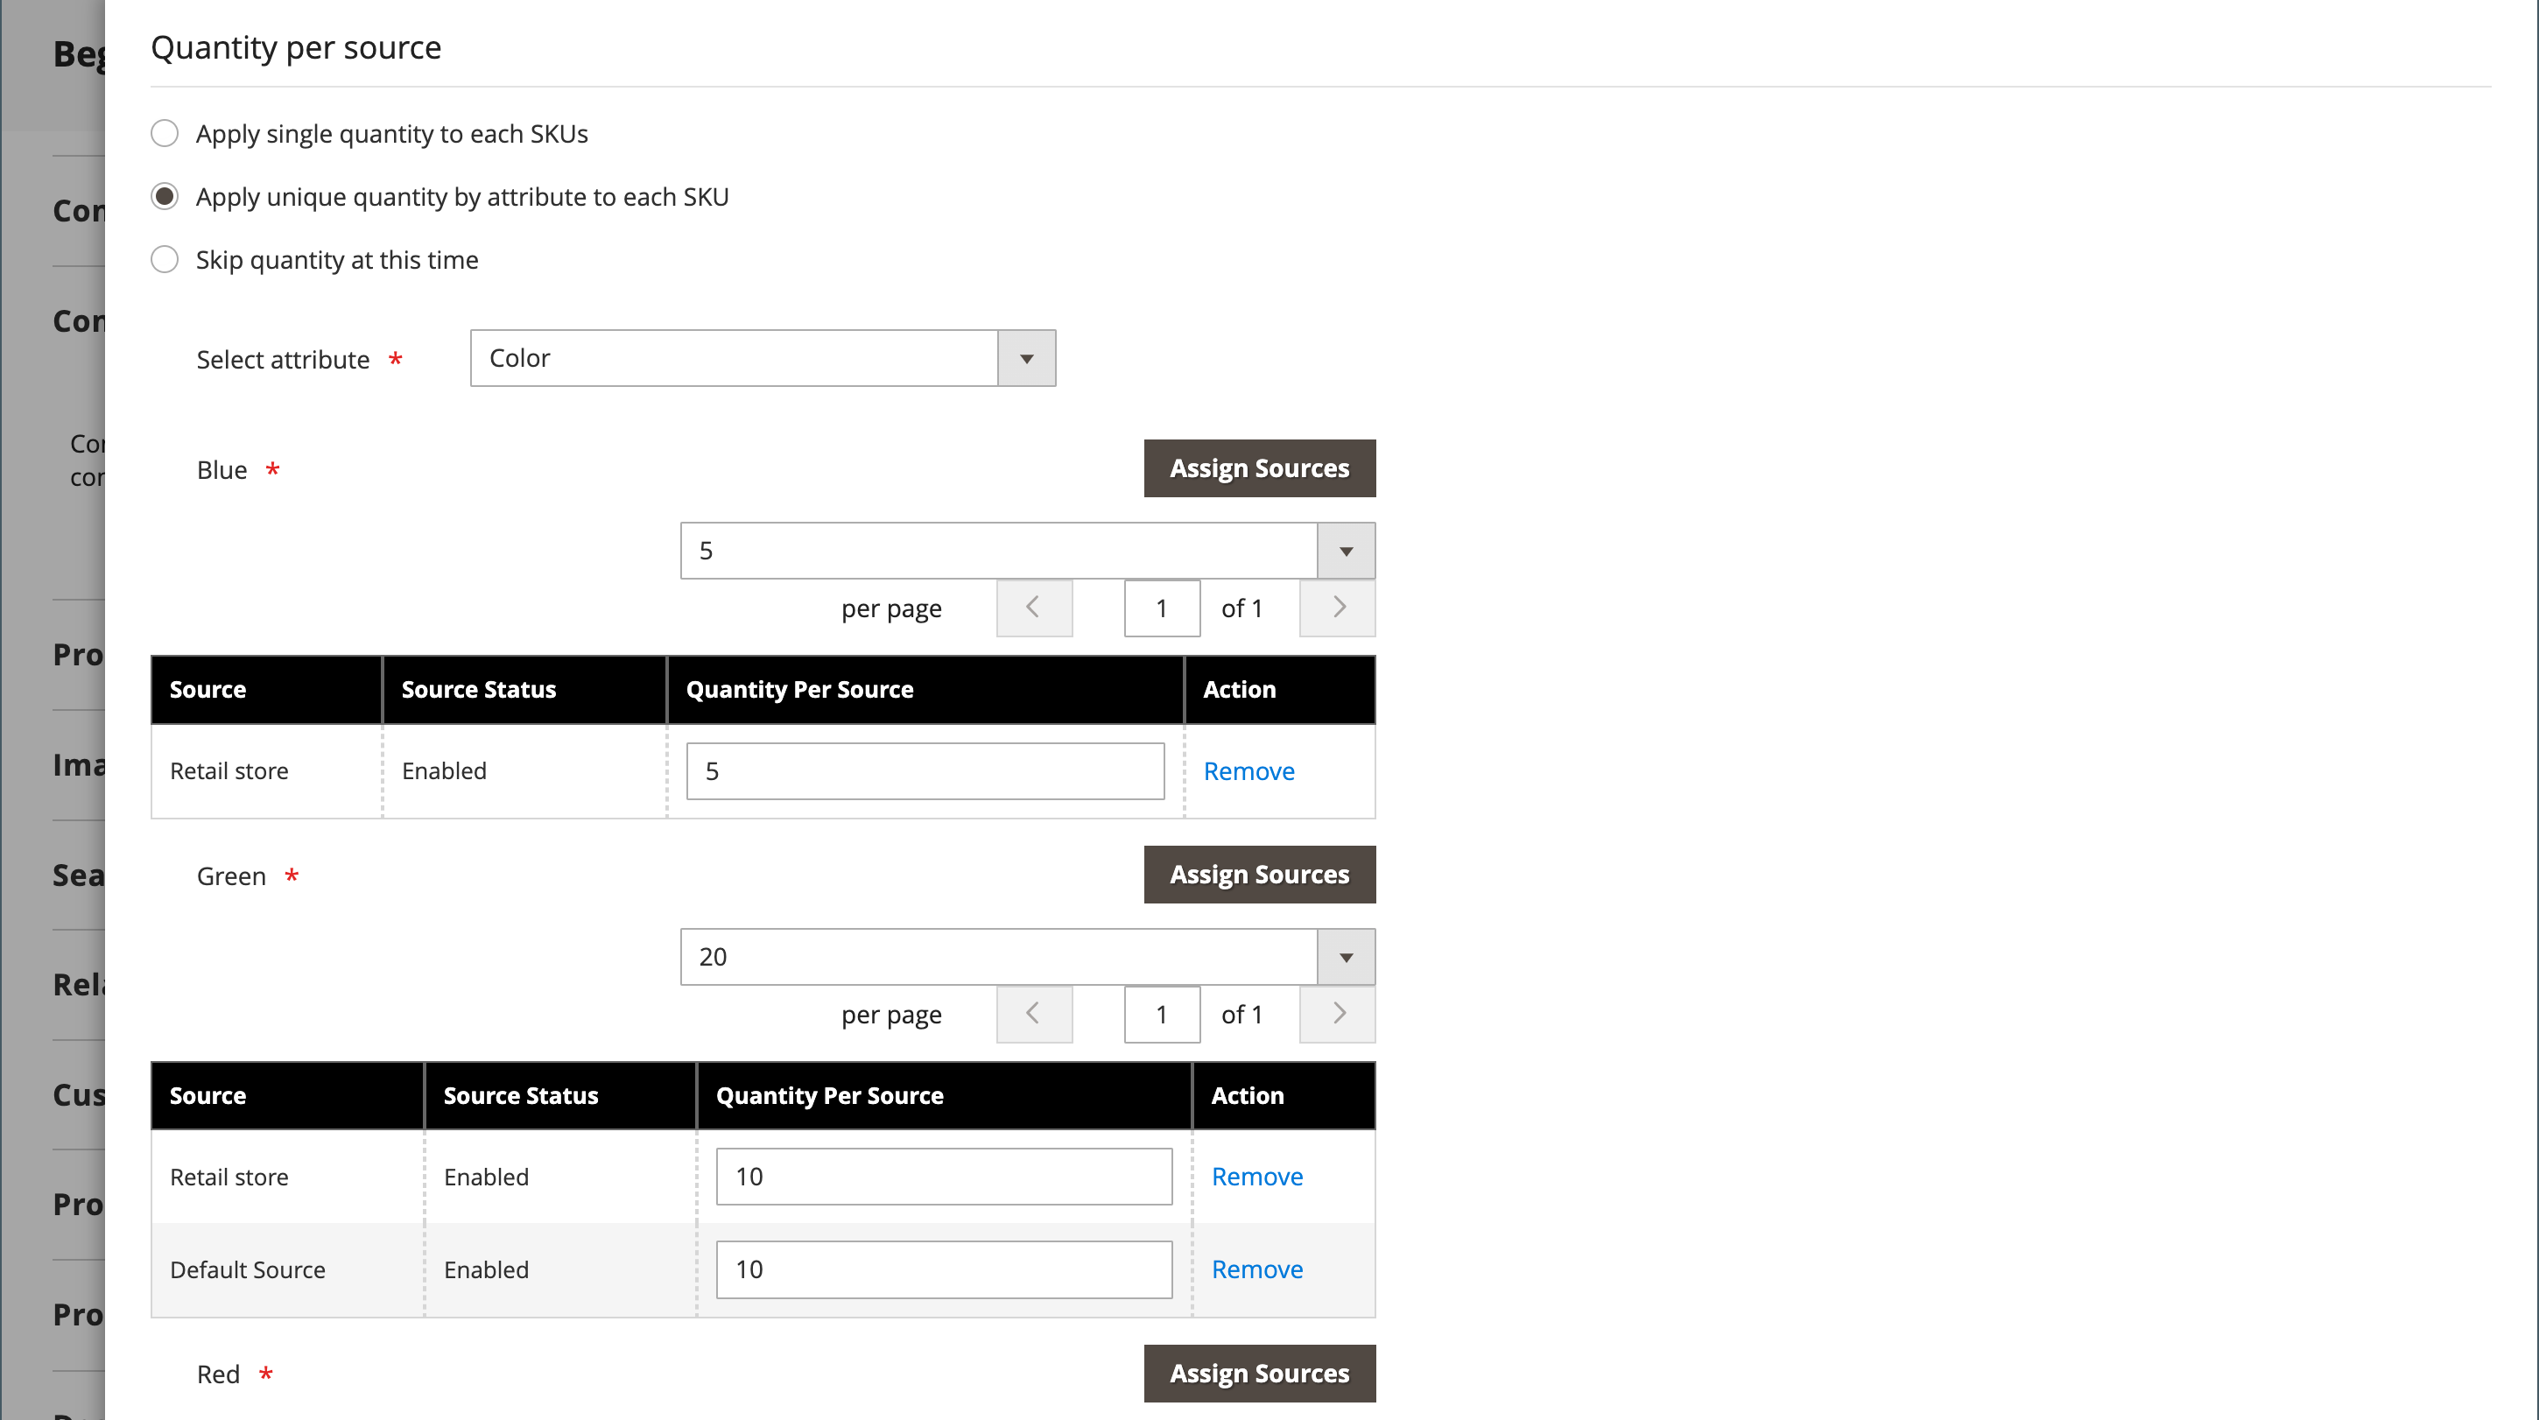
Task: Choose Skip quantity at this time
Action: pos(165,259)
